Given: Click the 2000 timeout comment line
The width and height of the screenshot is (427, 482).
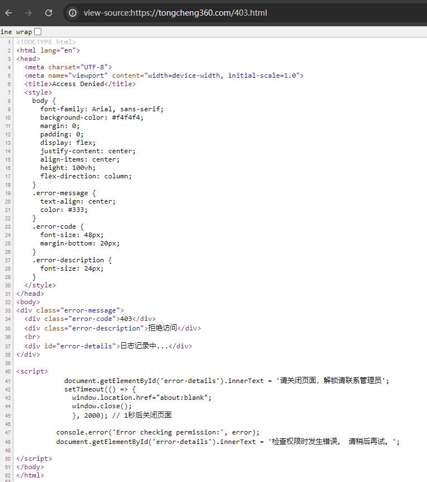Looking at the screenshot, I should pyautogui.click(x=122, y=415).
